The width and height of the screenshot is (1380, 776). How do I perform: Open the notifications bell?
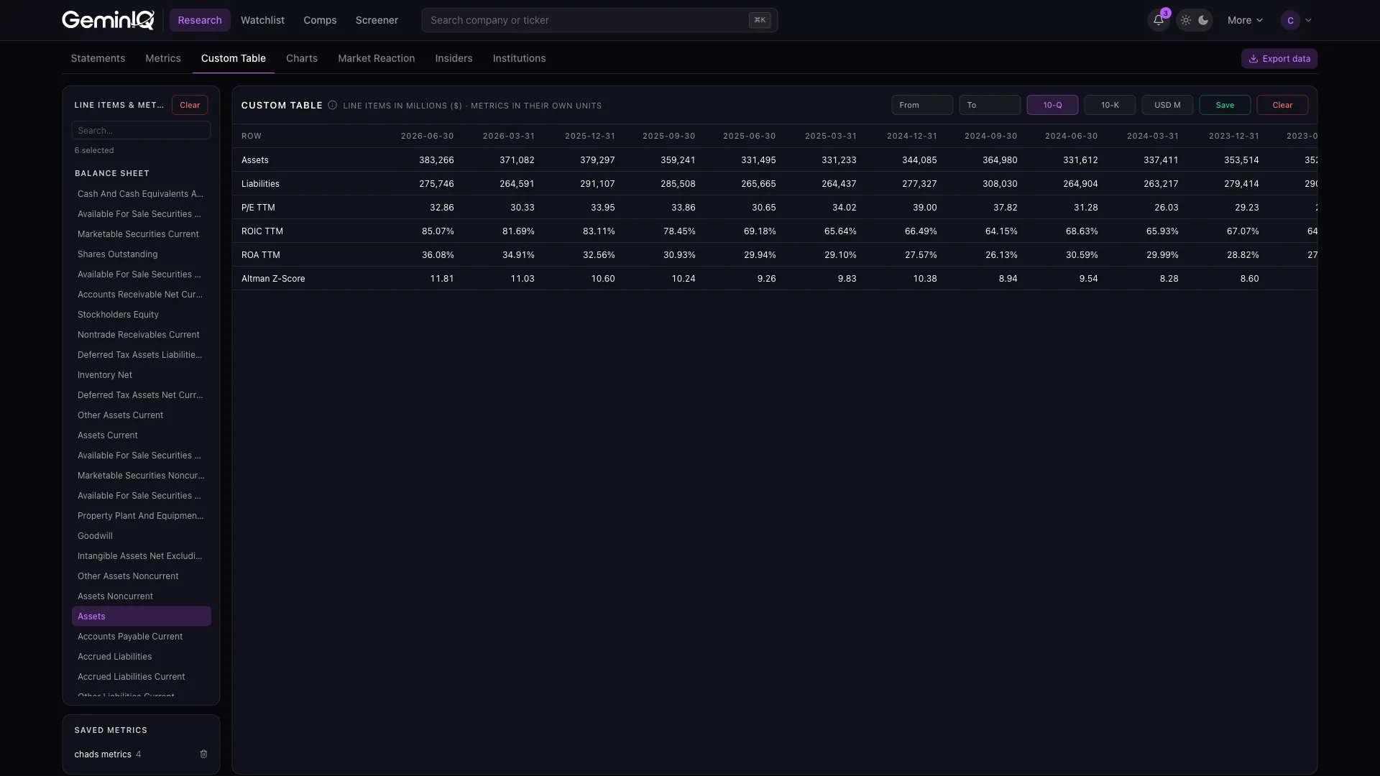point(1158,20)
